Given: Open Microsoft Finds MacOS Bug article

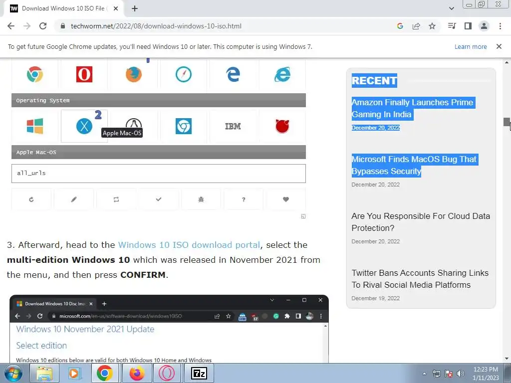Looking at the screenshot, I should [x=415, y=165].
